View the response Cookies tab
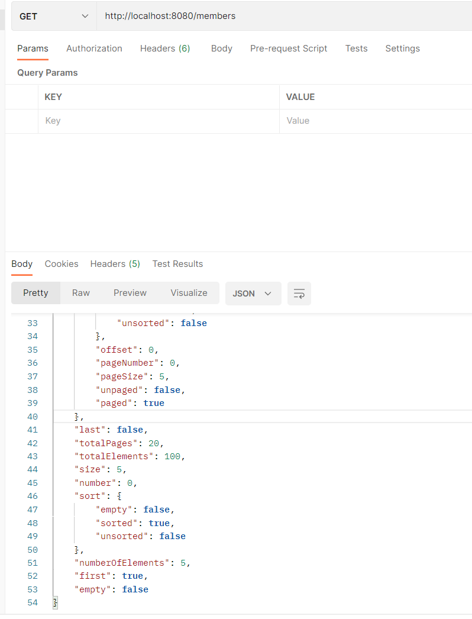The width and height of the screenshot is (472, 619). (x=61, y=264)
